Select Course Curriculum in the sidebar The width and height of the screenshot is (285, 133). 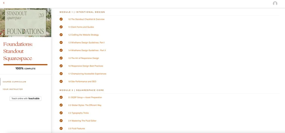14,82
